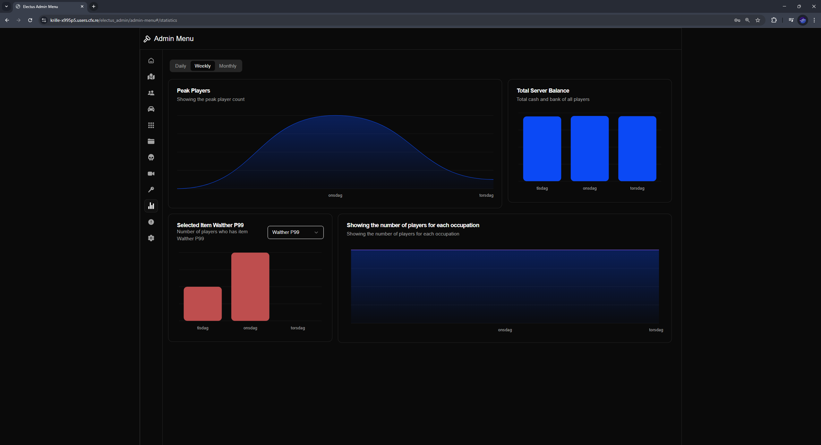Open the browser extensions puzzle icon

774,20
